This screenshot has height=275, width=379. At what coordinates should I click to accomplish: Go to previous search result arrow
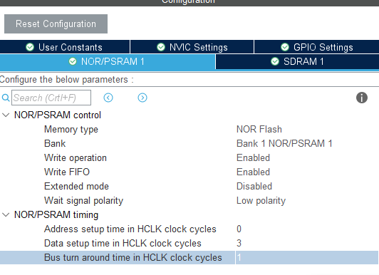coord(108,98)
